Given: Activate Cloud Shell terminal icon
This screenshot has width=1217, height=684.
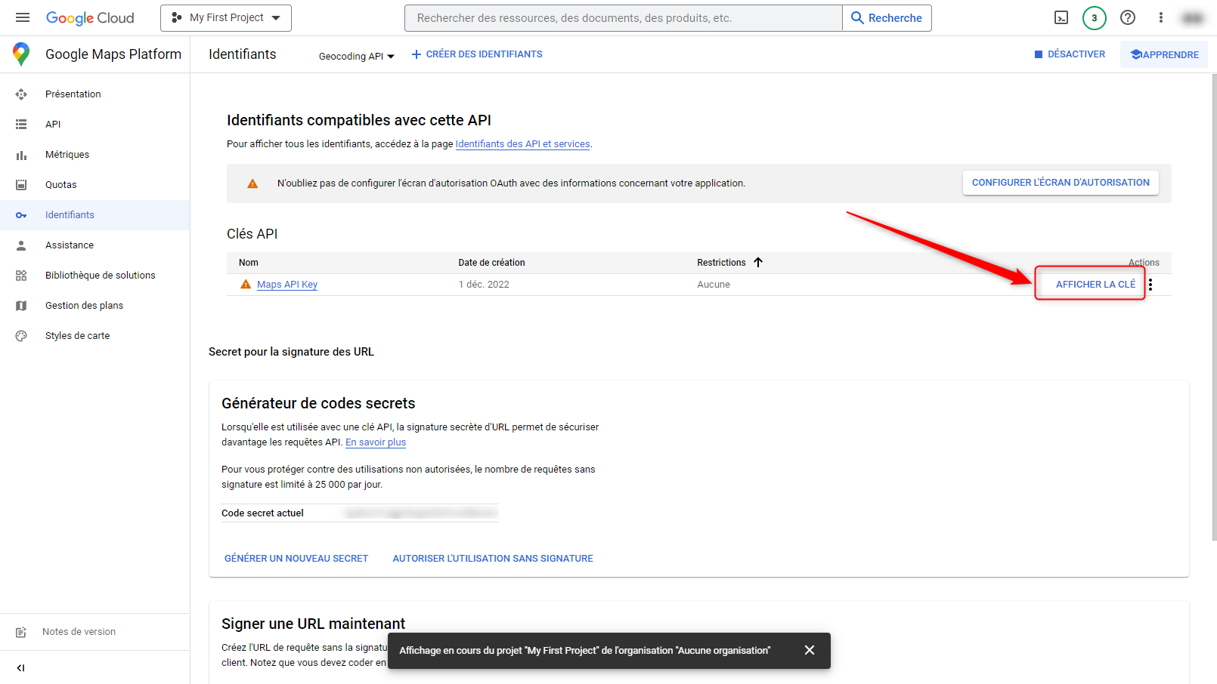Looking at the screenshot, I should [1061, 17].
